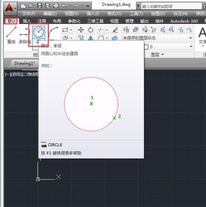Switch to the Annotate (注释) ribbon tab

(42, 21)
